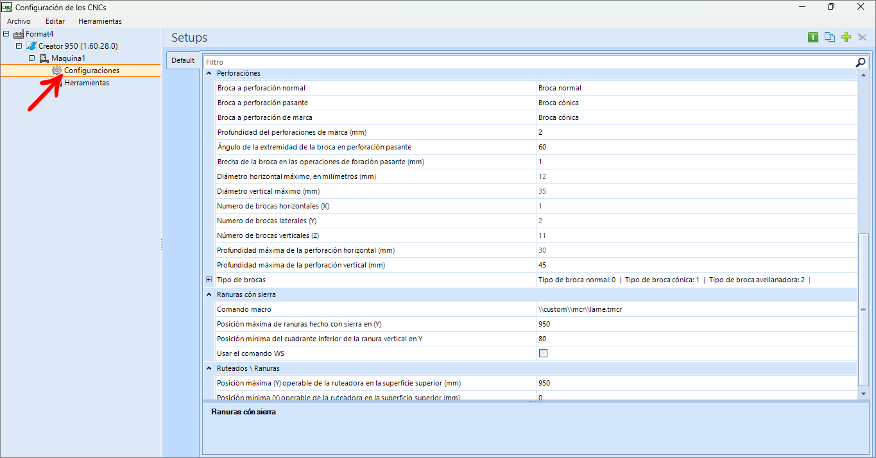The height and width of the screenshot is (458, 876).
Task: Select Maquina1 tree item
Action: (68, 58)
